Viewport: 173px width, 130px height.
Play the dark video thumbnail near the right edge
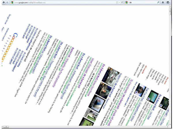click(x=164, y=103)
